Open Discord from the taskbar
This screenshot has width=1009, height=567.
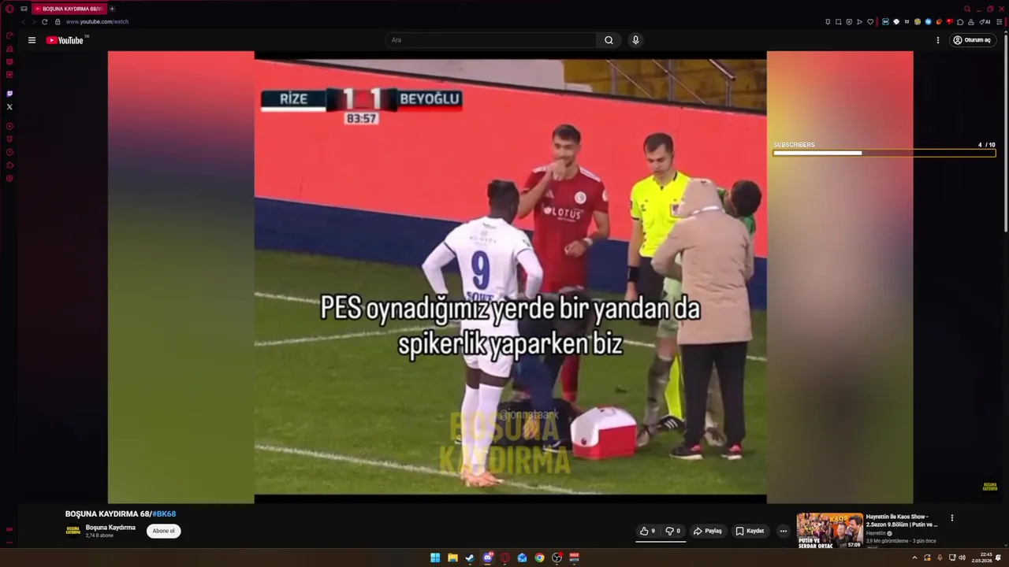tap(487, 558)
